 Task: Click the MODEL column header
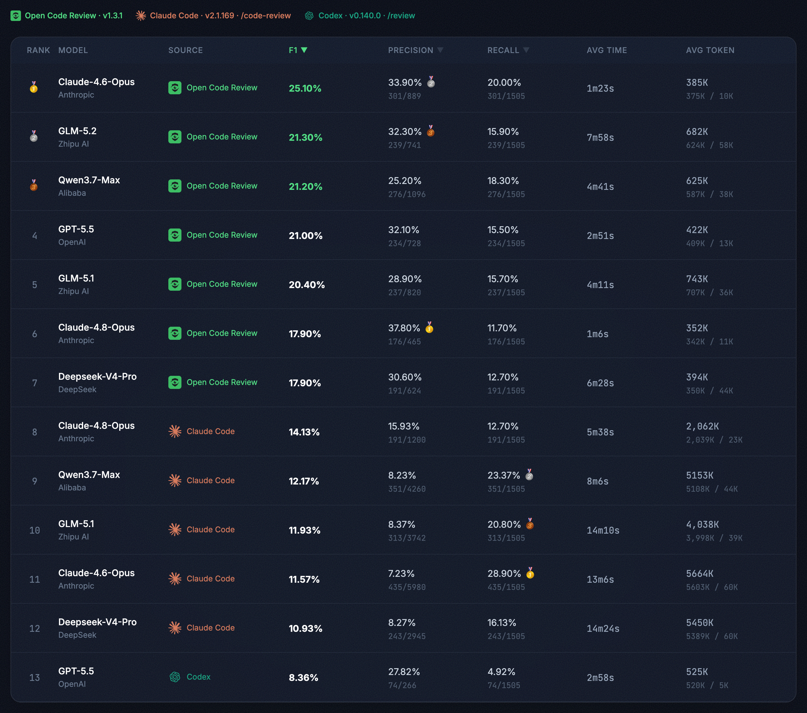73,50
